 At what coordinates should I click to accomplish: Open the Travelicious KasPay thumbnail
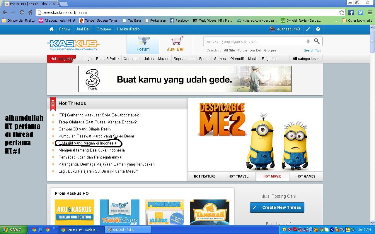pyautogui.click(x=120, y=212)
